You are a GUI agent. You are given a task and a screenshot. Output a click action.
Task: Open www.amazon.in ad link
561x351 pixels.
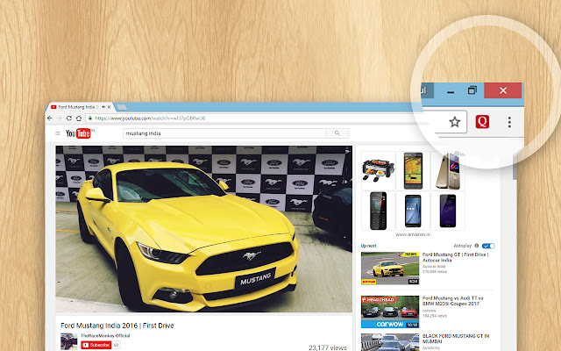413,234
